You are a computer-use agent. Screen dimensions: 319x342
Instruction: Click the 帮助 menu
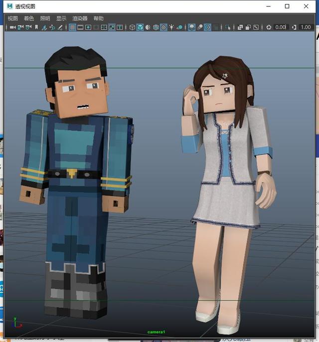[99, 18]
